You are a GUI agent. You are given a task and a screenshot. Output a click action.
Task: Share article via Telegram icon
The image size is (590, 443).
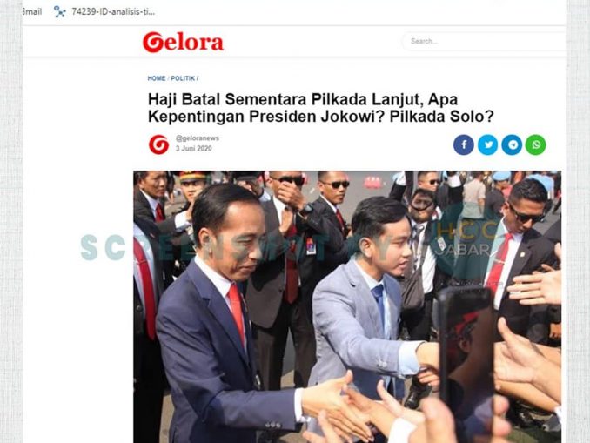pyautogui.click(x=512, y=144)
